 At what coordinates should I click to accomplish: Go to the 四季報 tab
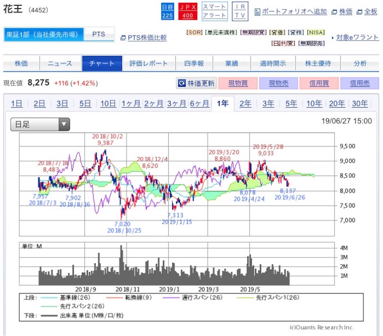pos(194,64)
